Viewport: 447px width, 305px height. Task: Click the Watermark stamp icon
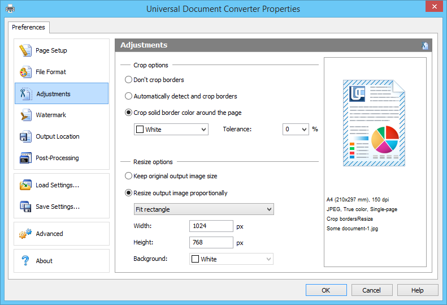[x=25, y=115]
